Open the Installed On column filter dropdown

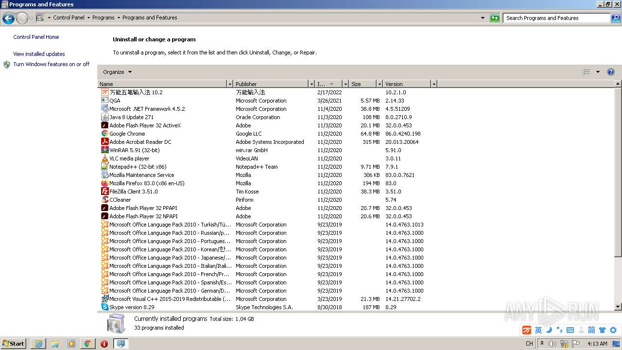346,84
